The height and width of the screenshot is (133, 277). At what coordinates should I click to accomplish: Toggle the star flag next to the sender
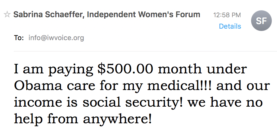tap(7, 14)
